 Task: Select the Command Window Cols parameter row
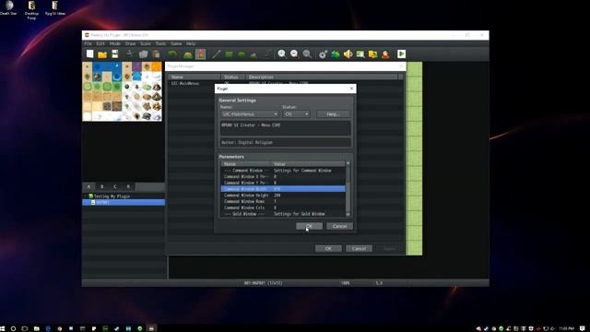click(x=283, y=207)
